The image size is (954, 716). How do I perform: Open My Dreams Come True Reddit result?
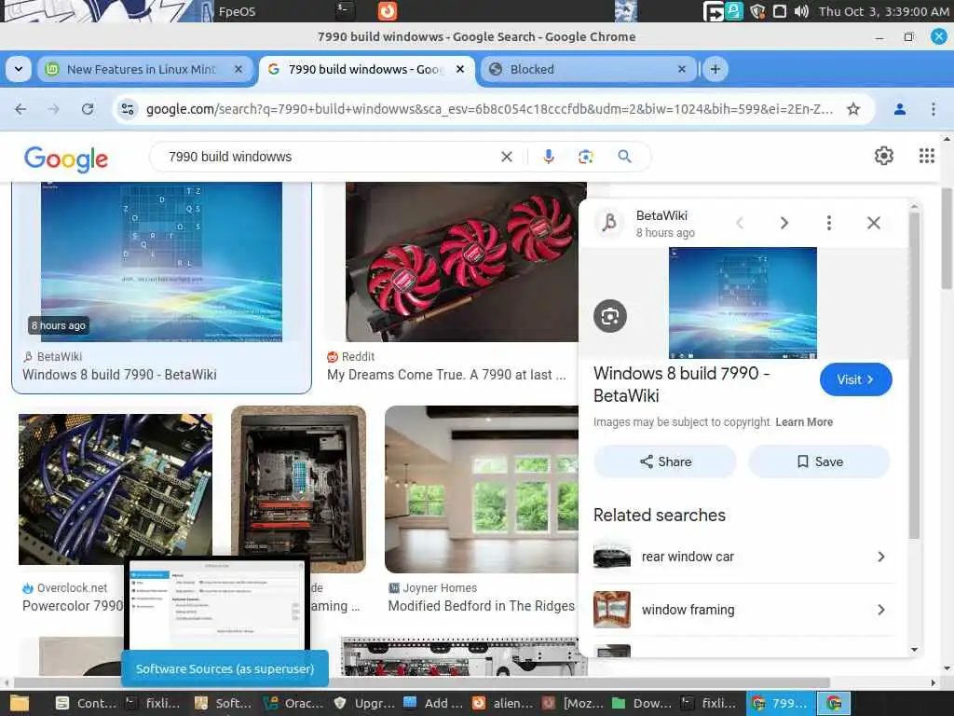point(446,375)
